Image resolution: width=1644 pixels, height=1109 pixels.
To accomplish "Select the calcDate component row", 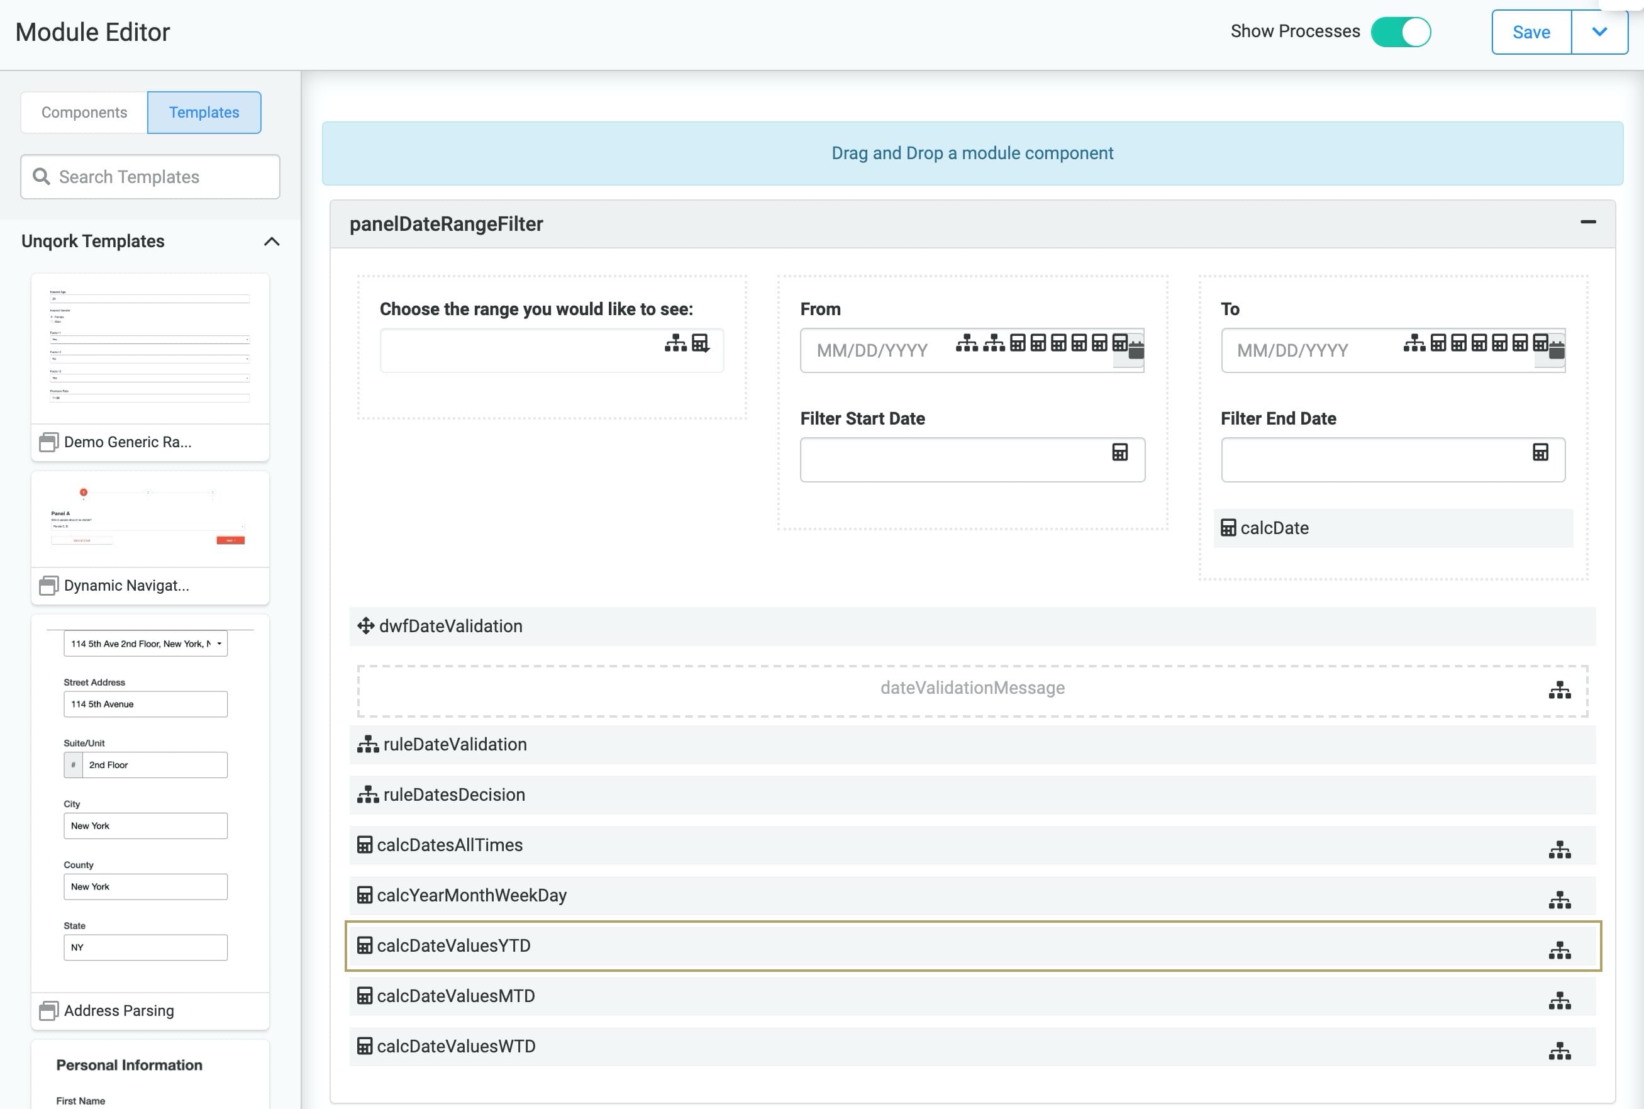I will (1392, 528).
